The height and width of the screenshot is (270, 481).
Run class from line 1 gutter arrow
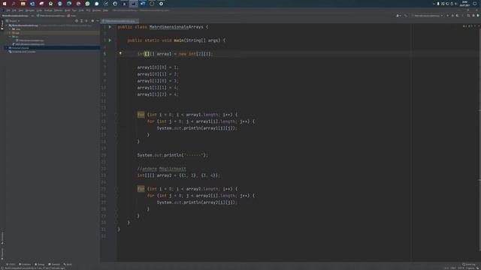tap(110, 27)
